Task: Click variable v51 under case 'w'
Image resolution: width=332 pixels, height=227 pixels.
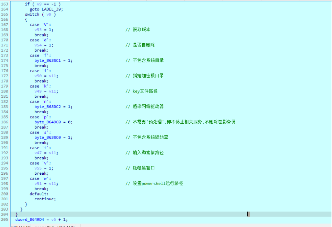Action: pyautogui.click(x=38, y=184)
